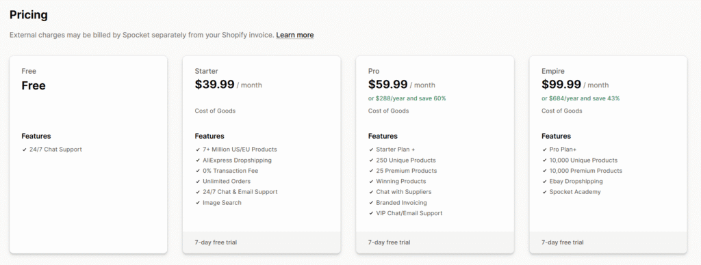
Task: Click the checkmark beside Unlimited Orders
Action: click(198, 182)
